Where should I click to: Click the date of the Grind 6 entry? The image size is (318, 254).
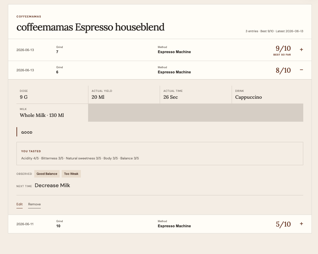pos(25,70)
